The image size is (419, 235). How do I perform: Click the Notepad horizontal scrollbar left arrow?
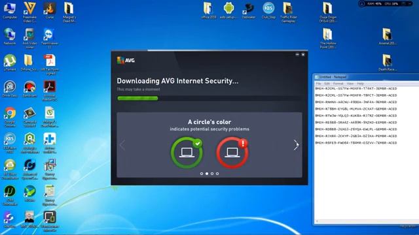pyautogui.click(x=317, y=221)
